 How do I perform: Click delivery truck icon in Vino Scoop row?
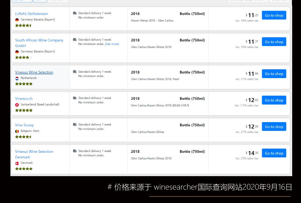point(75,124)
